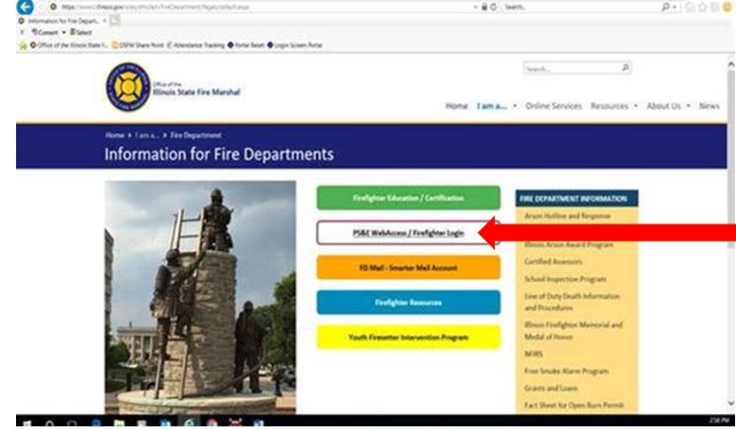Click the Illinois State Fire Marshal logo
Screen dimensions: 736x429
128,89
